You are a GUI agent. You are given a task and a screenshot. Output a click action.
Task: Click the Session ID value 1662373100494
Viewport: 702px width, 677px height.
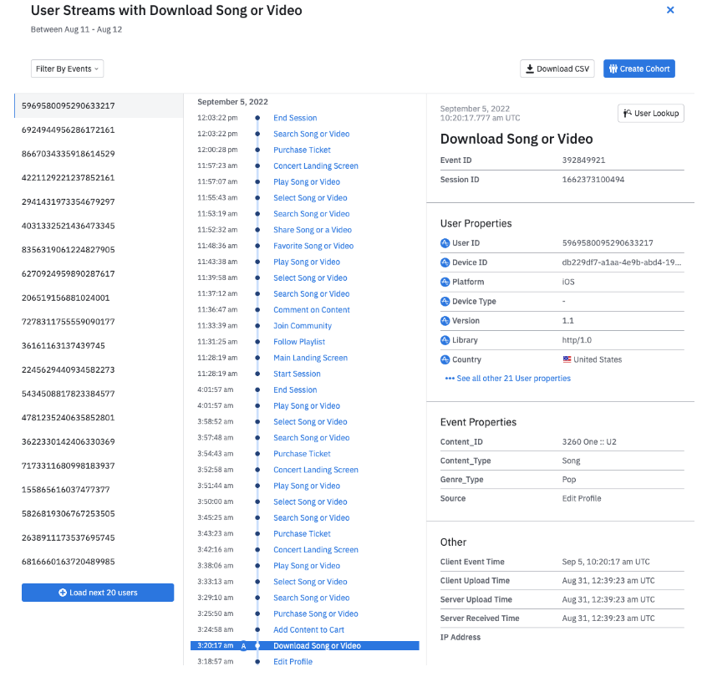[x=593, y=180]
